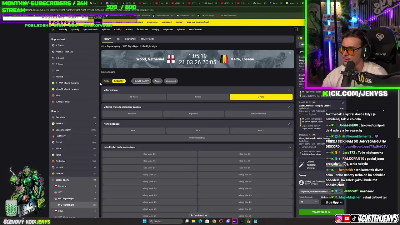Open Microsoft Edge from taskbar
This screenshot has height=225, width=400.
coord(200,221)
